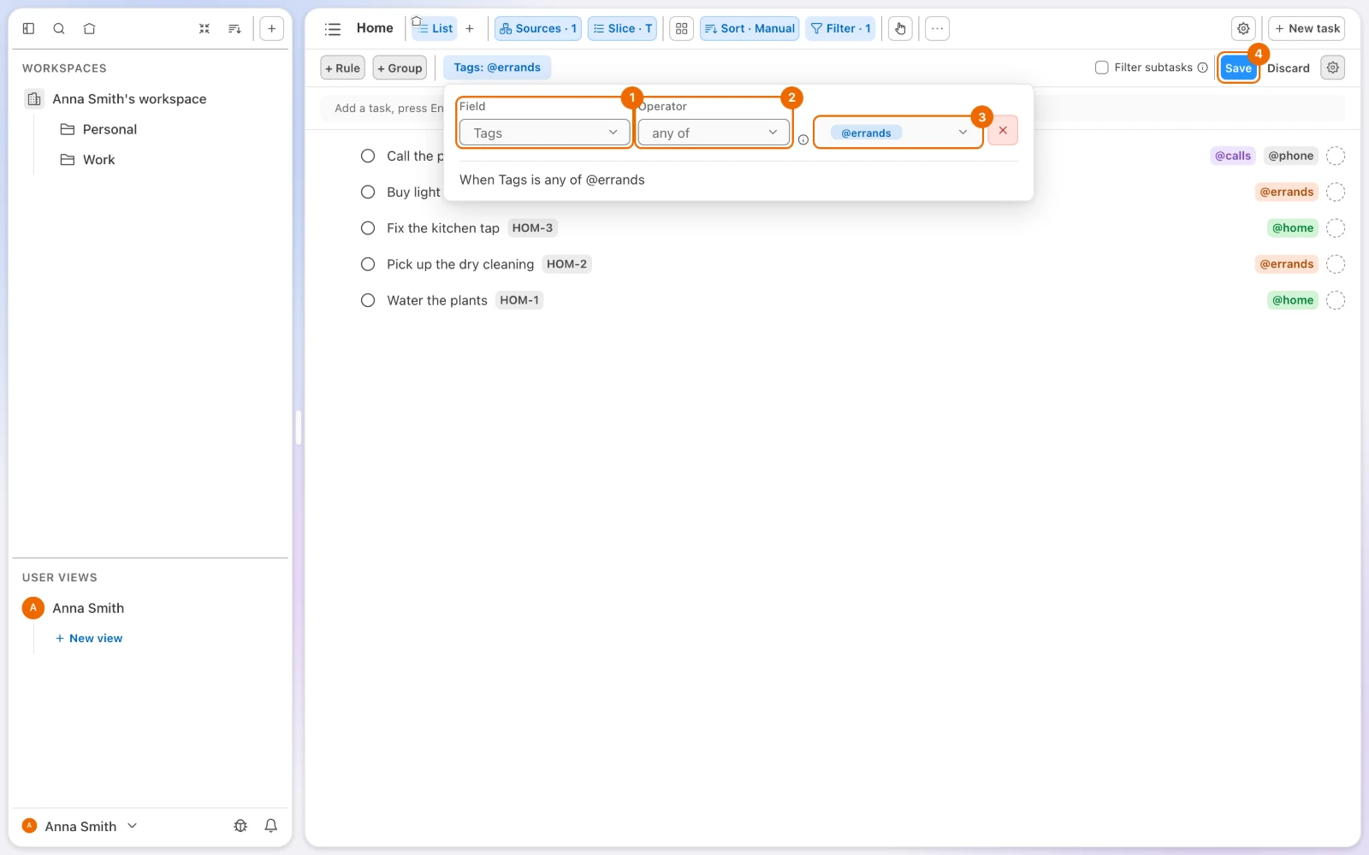Remove the filter rule with red X

[1003, 131]
